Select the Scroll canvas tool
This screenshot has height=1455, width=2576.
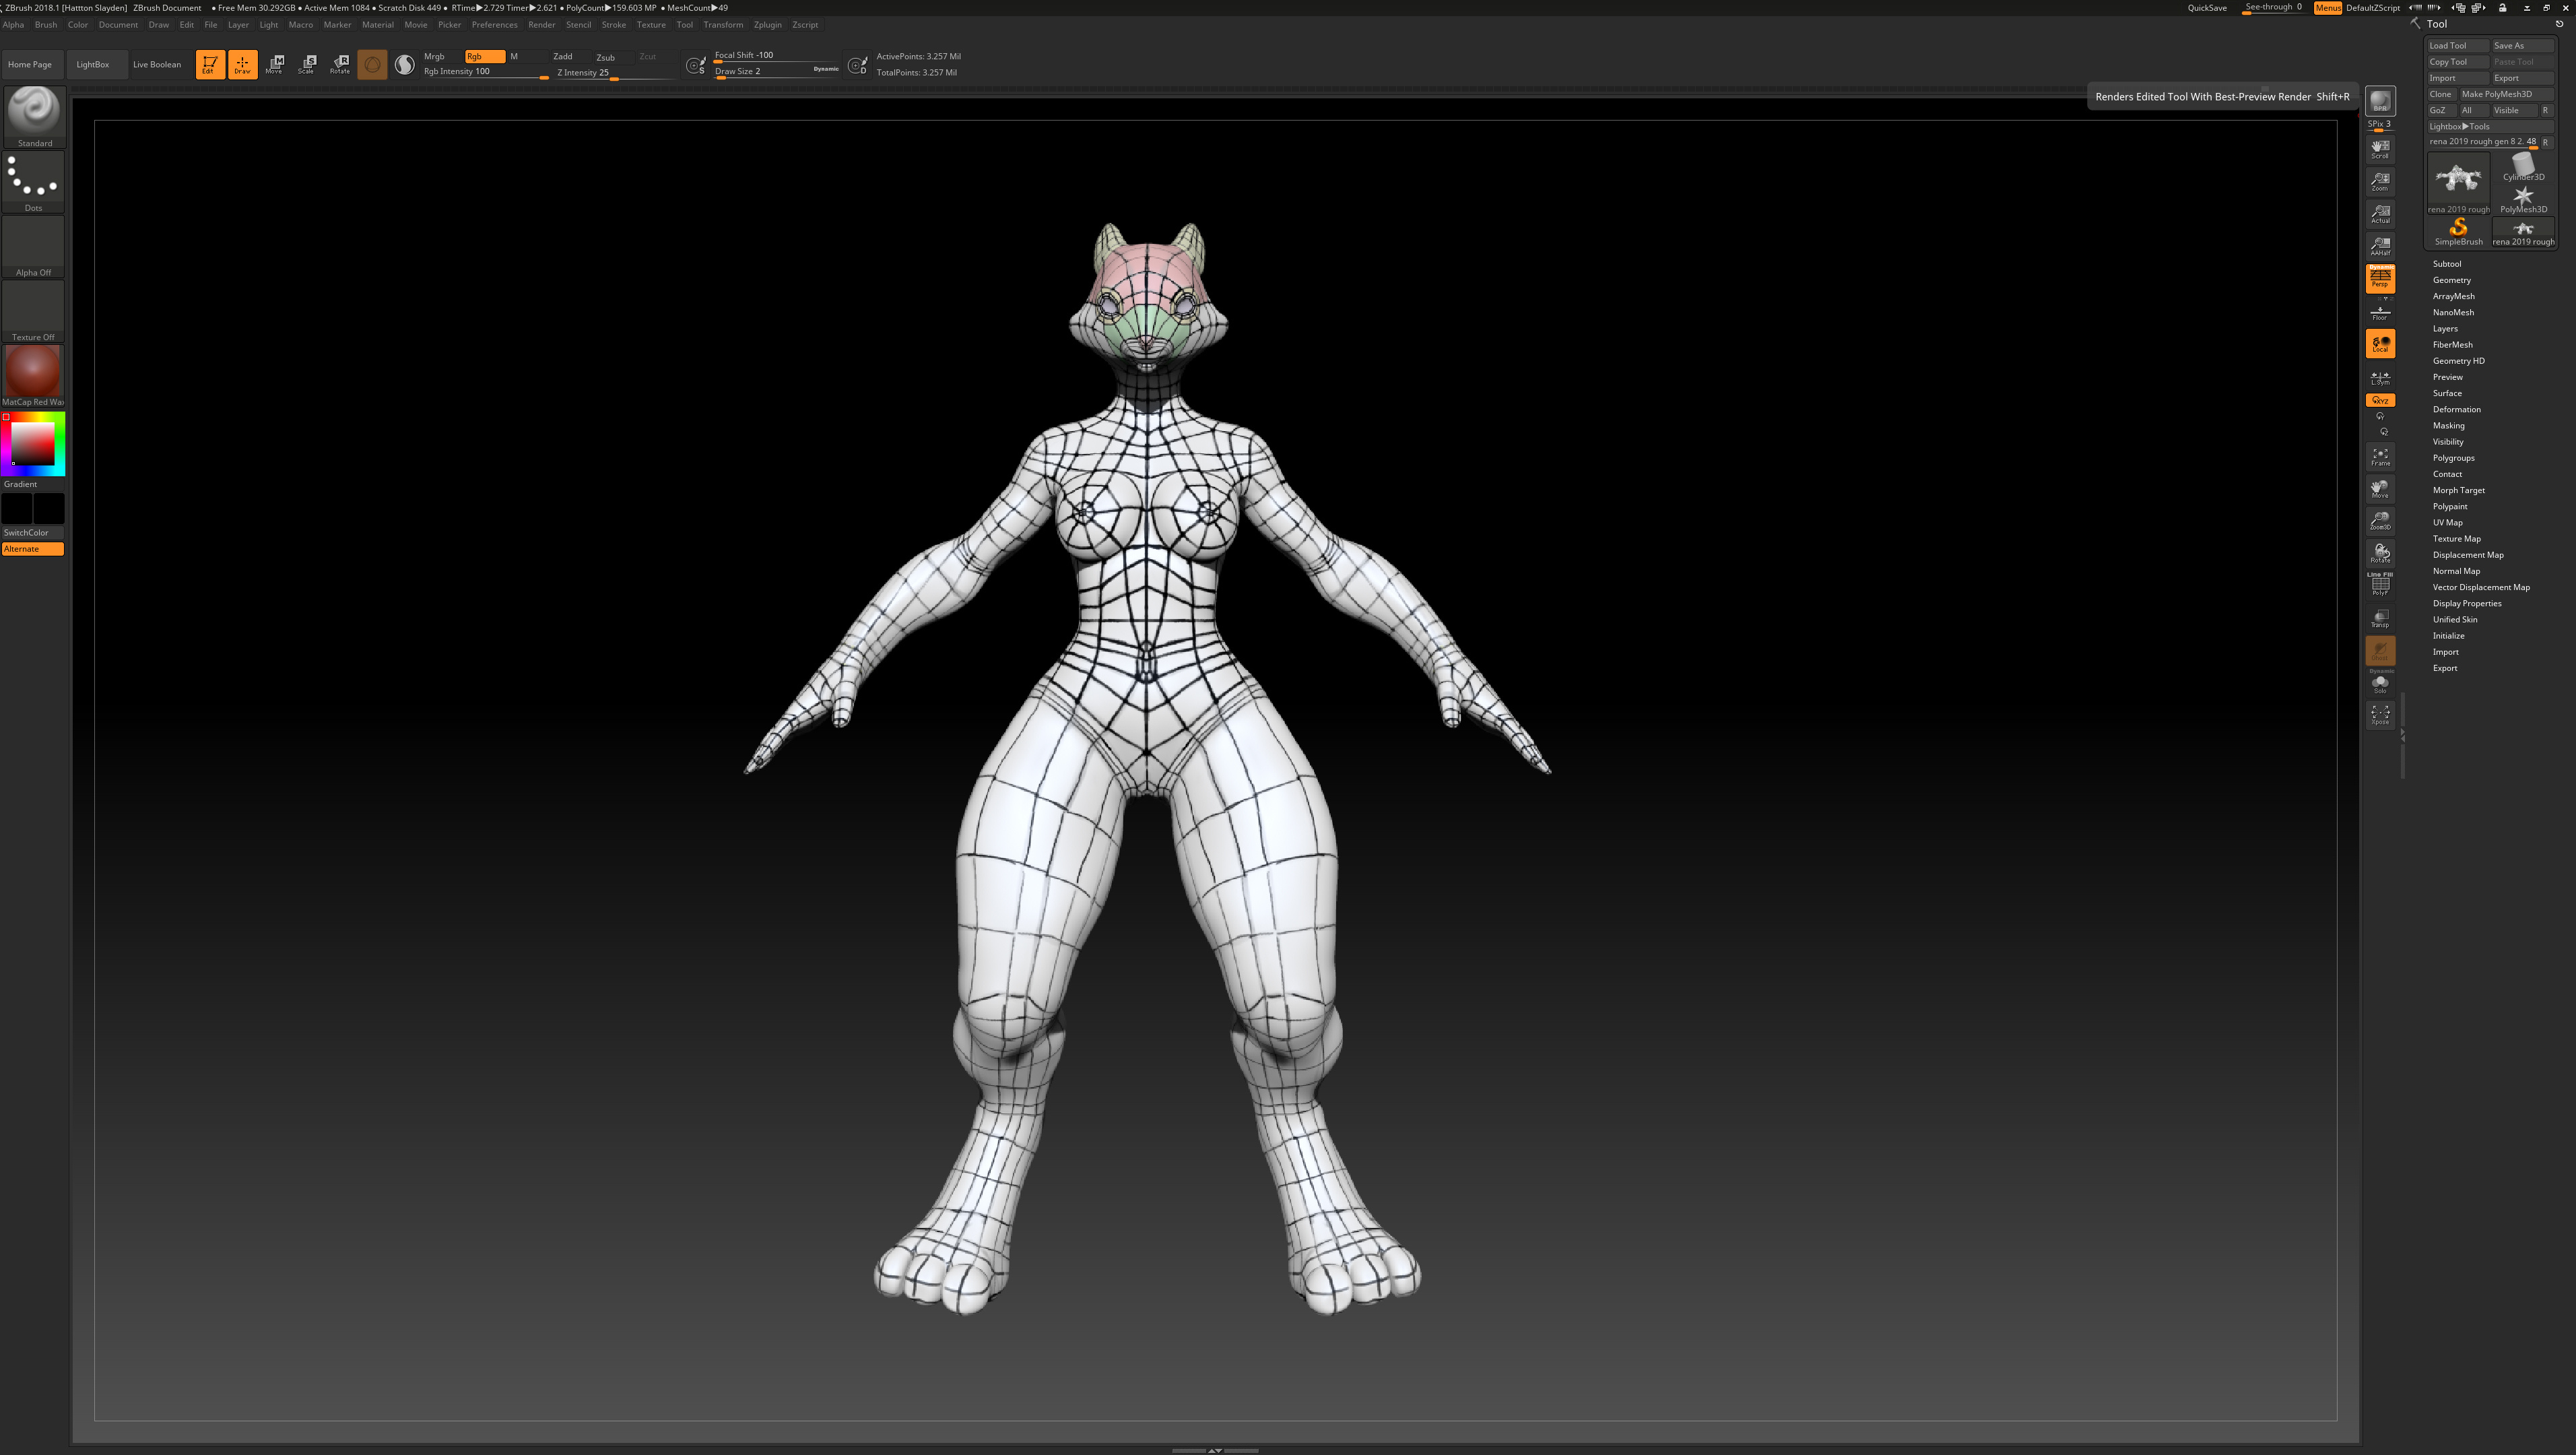pos(2380,149)
